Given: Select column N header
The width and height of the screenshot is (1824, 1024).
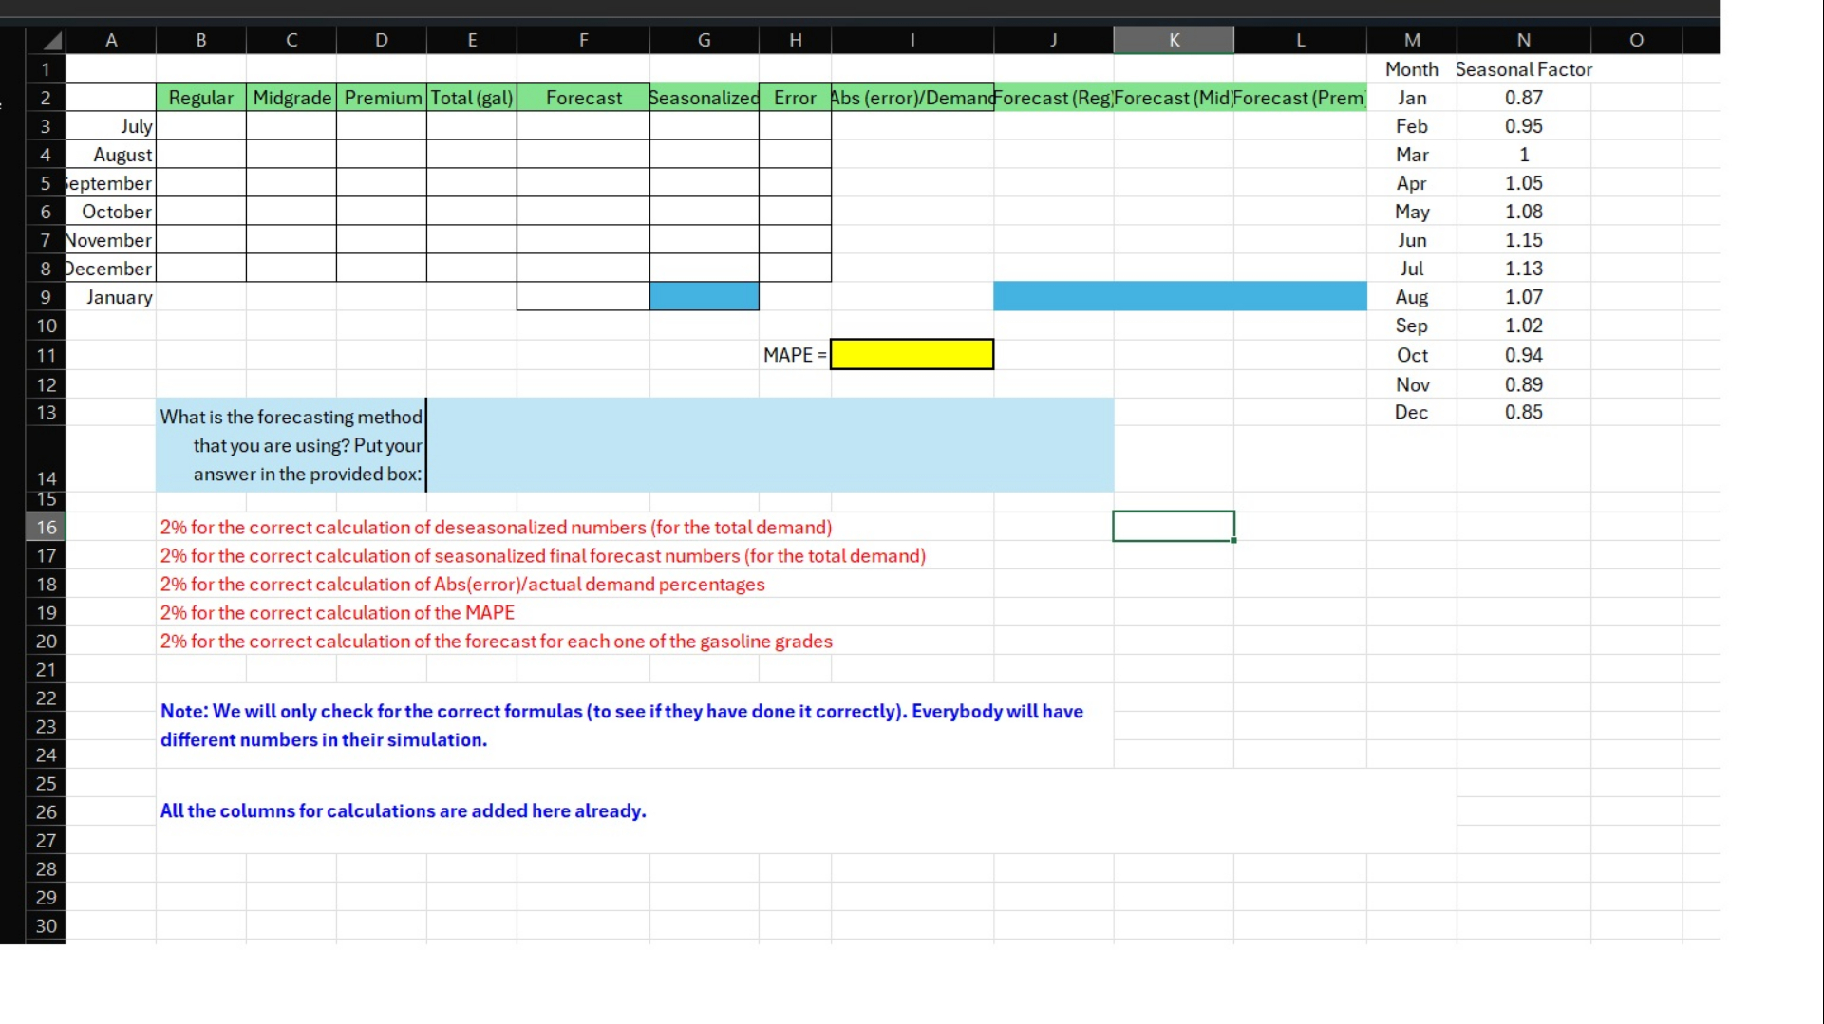Looking at the screenshot, I should [1523, 39].
